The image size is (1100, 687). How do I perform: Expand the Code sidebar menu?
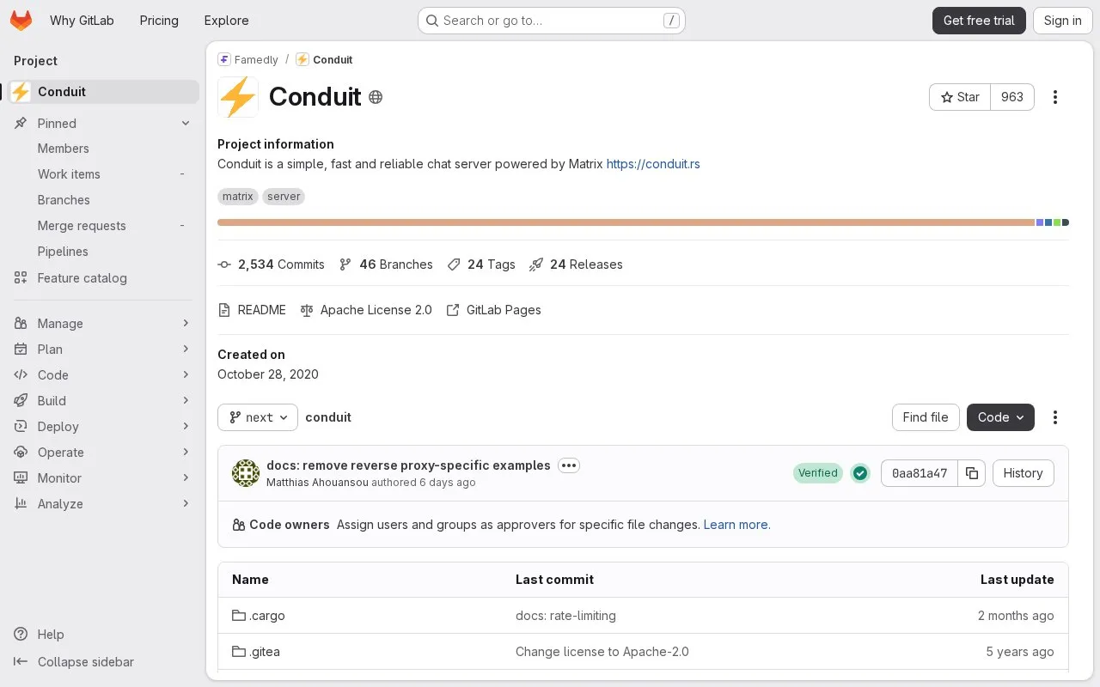point(103,375)
